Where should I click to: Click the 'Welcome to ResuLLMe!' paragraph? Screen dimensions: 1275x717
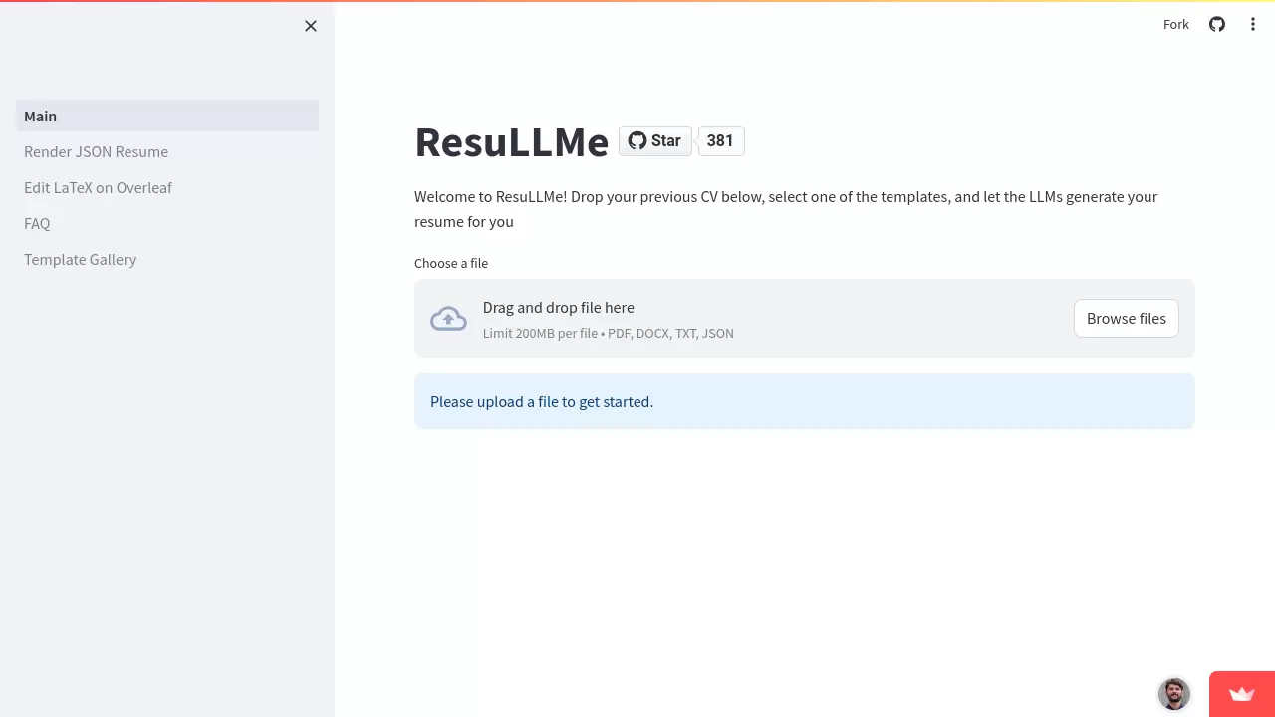pyautogui.click(x=786, y=209)
